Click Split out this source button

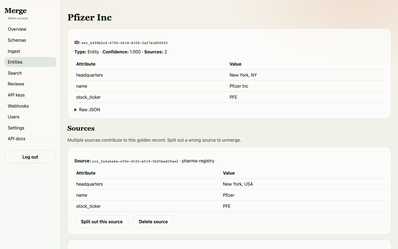tap(102, 222)
